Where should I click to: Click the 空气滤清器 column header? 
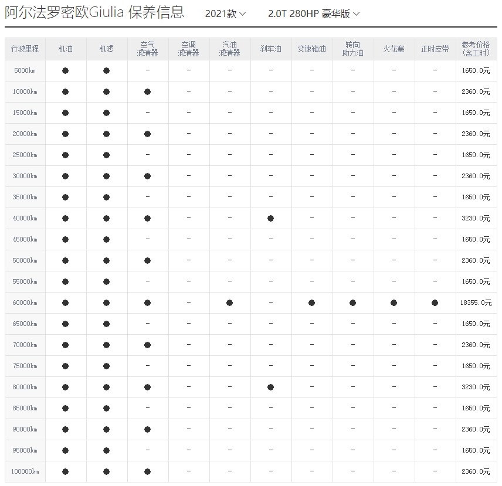click(x=148, y=49)
